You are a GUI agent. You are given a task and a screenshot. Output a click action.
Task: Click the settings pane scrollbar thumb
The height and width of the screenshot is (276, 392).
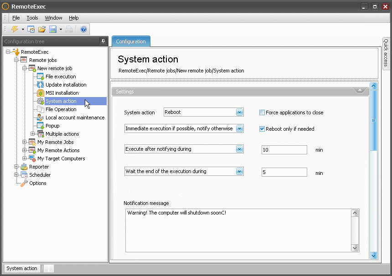coord(373,120)
